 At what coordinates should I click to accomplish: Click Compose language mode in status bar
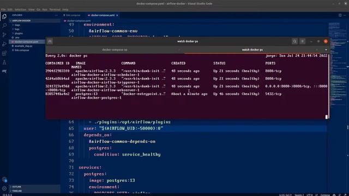tap(325, 195)
